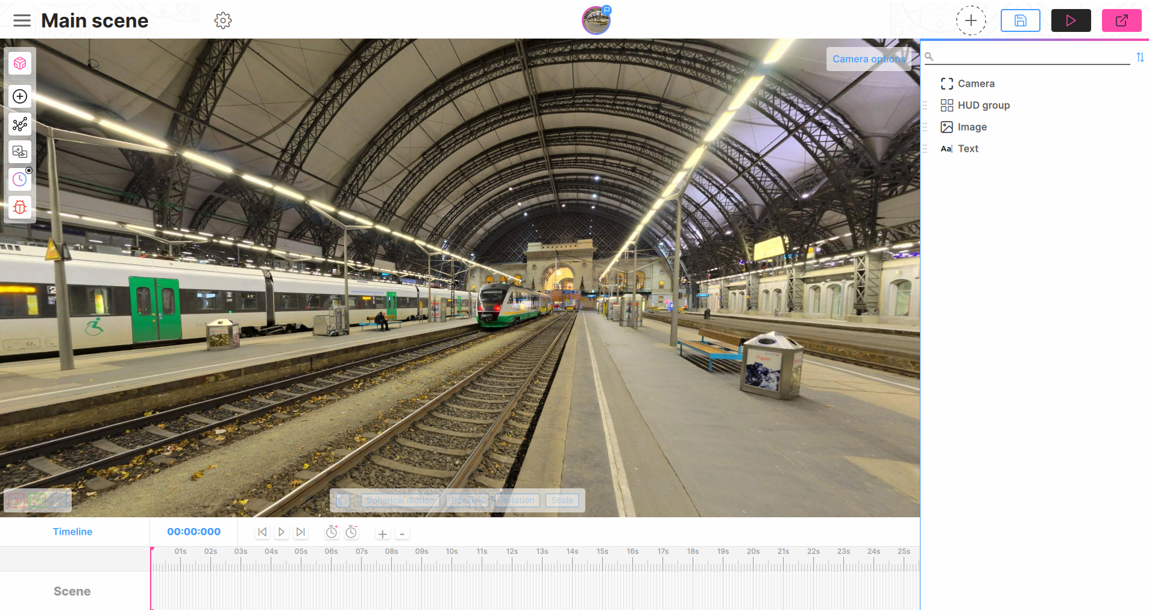
Task: Click the clock icon in left toolbar
Action: [x=20, y=179]
